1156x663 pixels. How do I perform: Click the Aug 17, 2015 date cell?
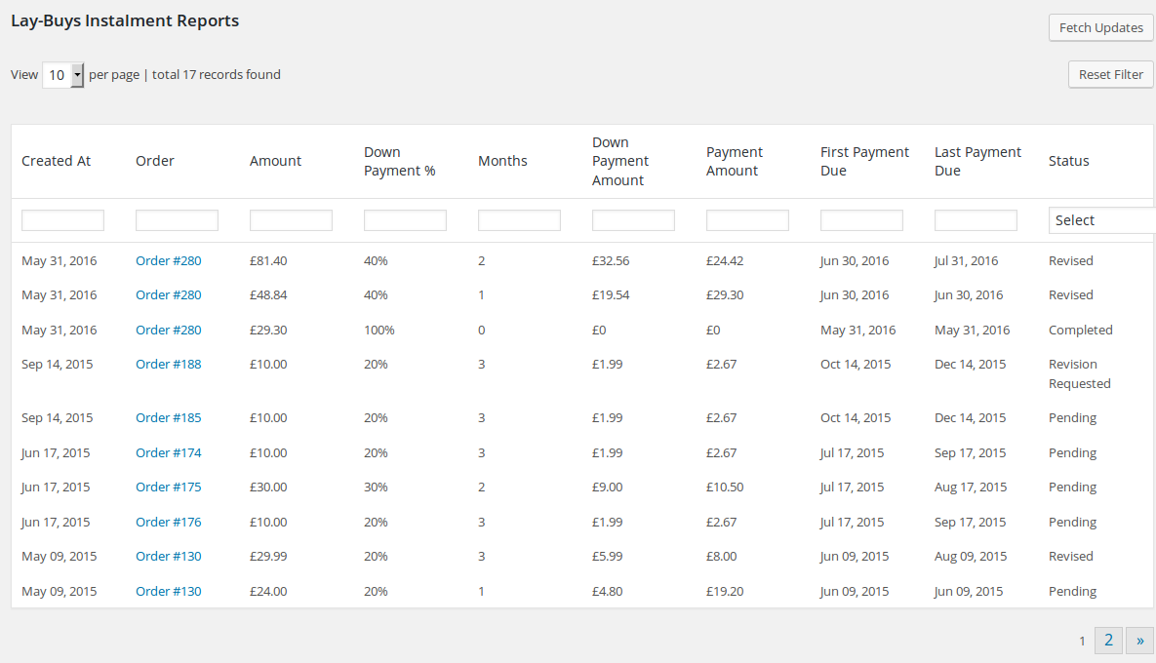click(x=971, y=487)
